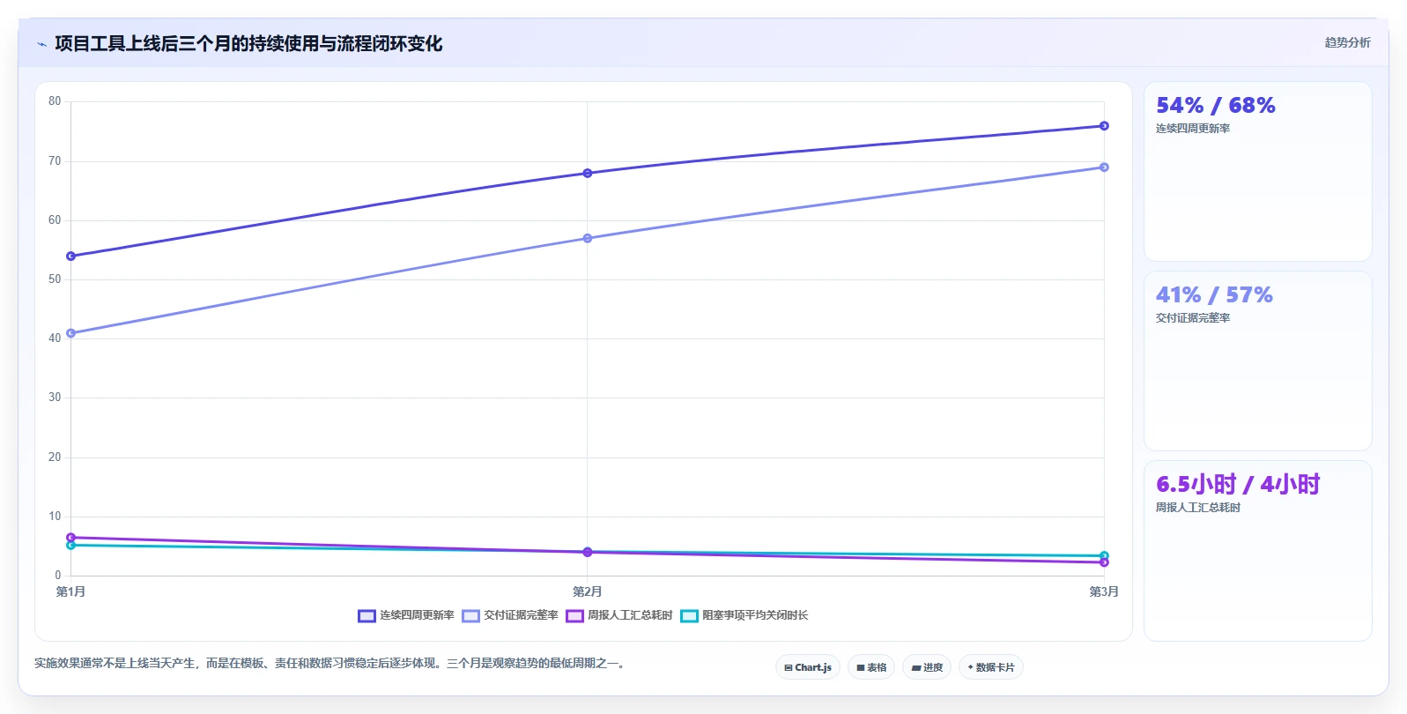Select the Chart.js chip
The image size is (1407, 714).
tap(808, 667)
